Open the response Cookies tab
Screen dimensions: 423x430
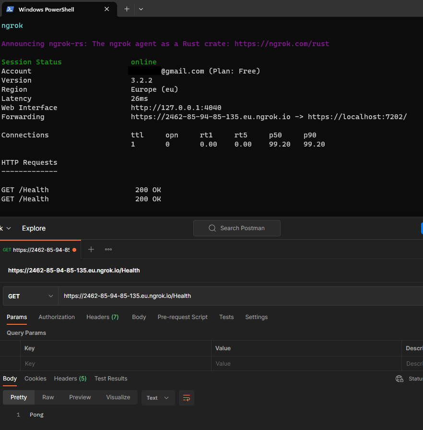pyautogui.click(x=35, y=379)
